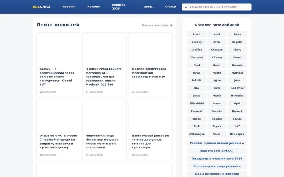
Task: Click the Peugeot brand tag
Action: tap(196, 111)
